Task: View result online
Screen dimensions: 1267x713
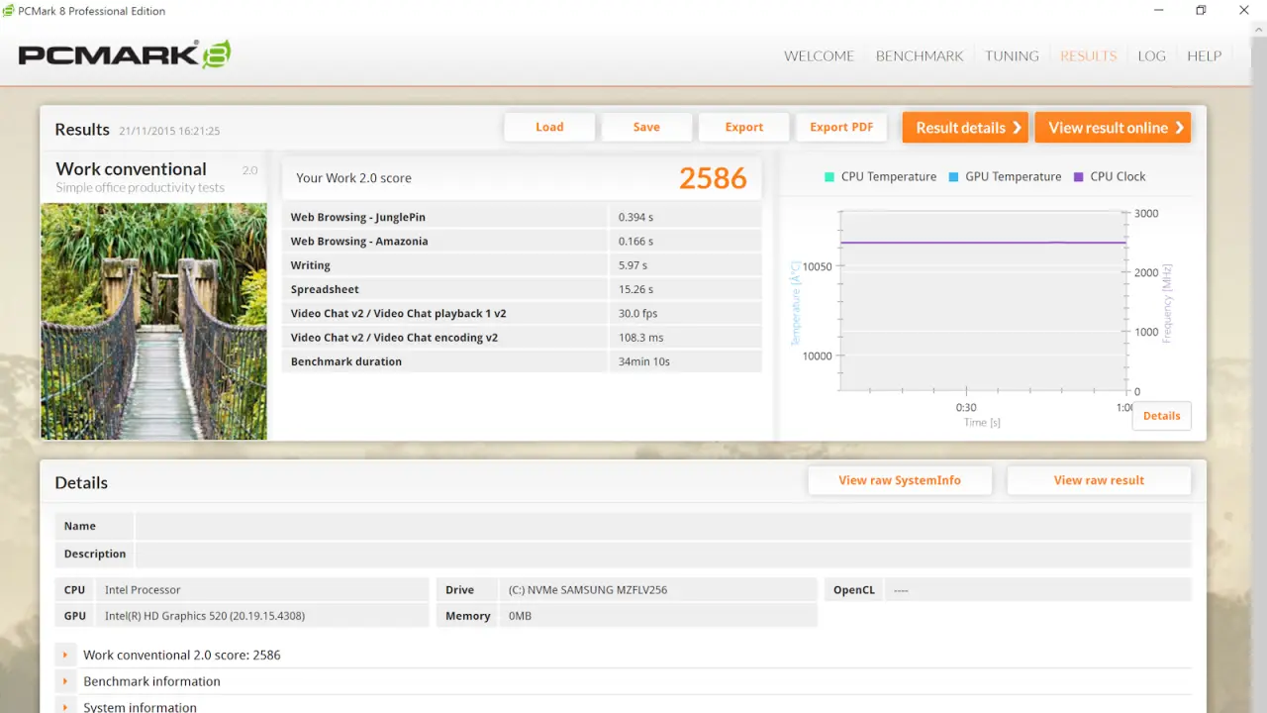Action: [x=1113, y=127]
